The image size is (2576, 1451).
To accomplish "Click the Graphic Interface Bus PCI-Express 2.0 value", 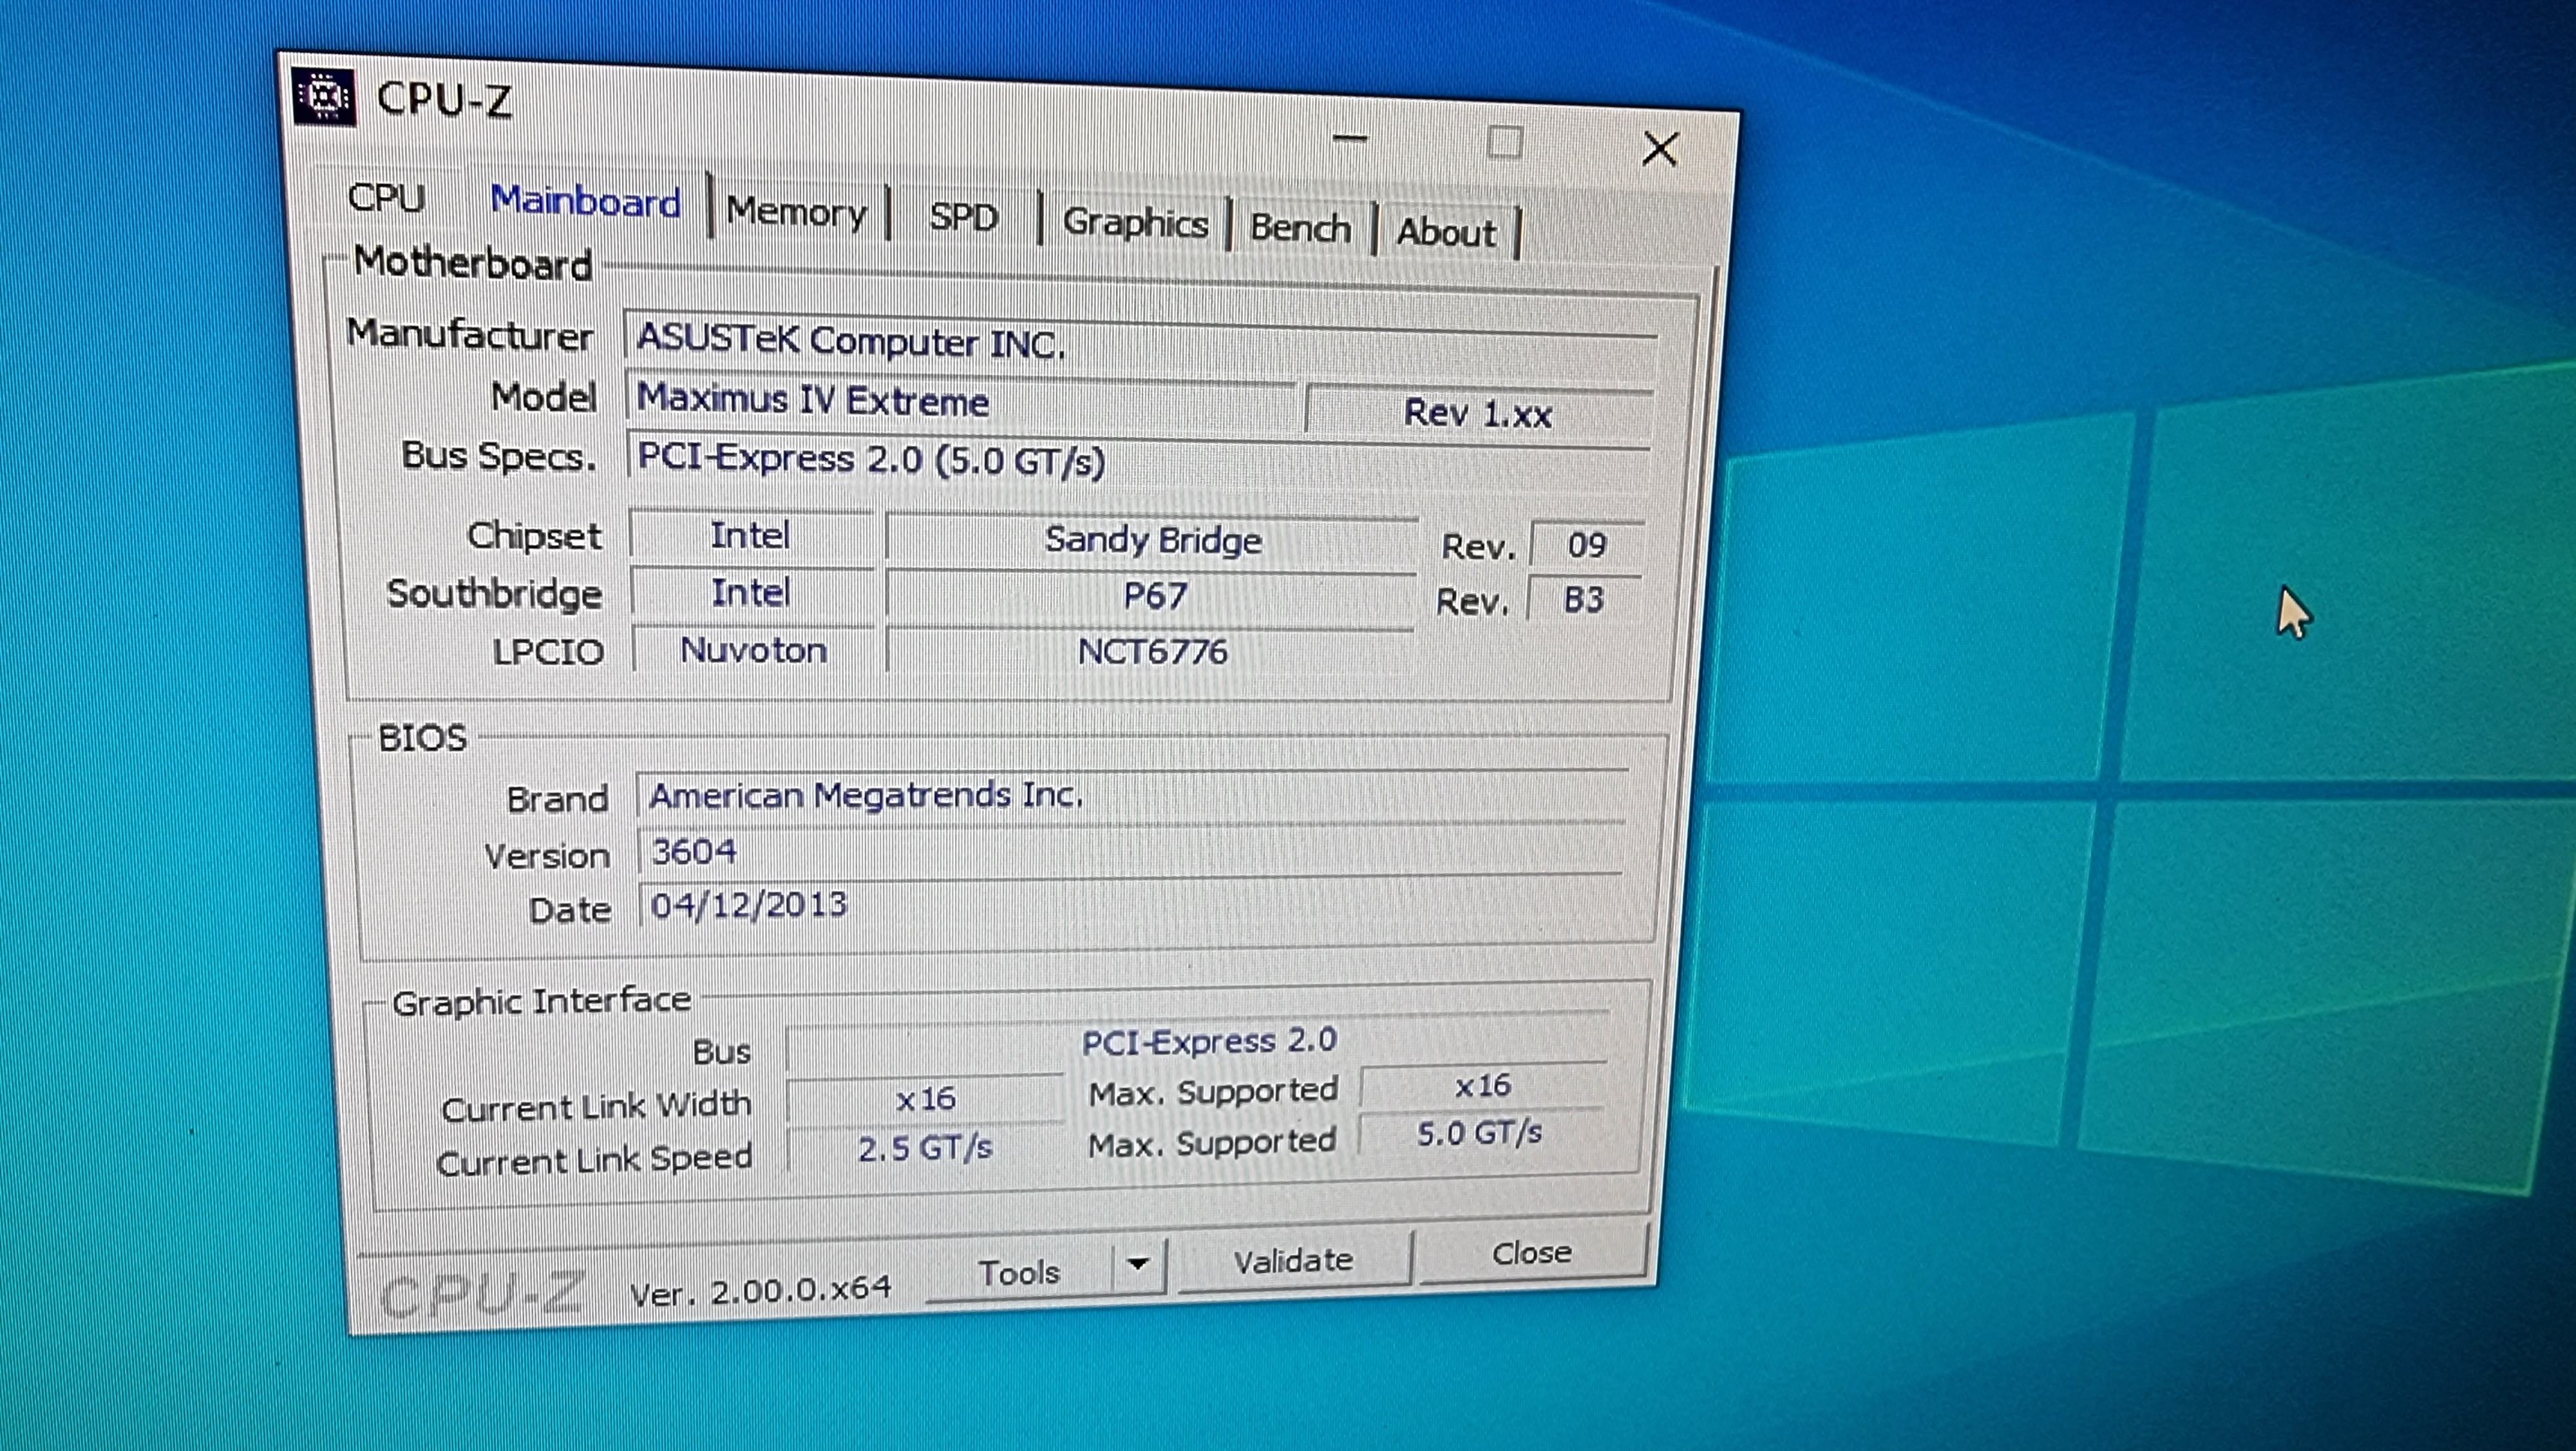I will coord(1198,1043).
